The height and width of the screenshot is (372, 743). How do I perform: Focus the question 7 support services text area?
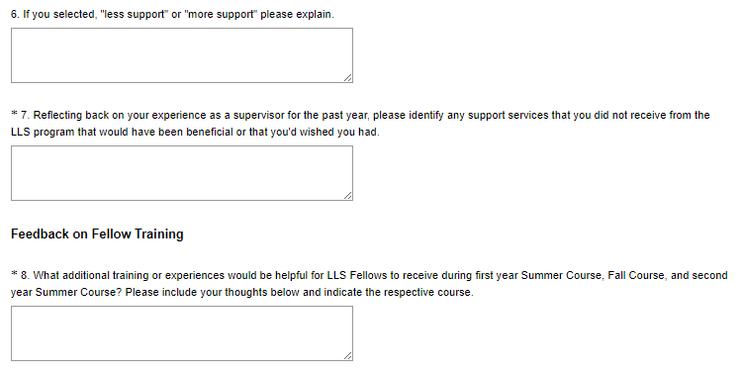[x=182, y=173]
